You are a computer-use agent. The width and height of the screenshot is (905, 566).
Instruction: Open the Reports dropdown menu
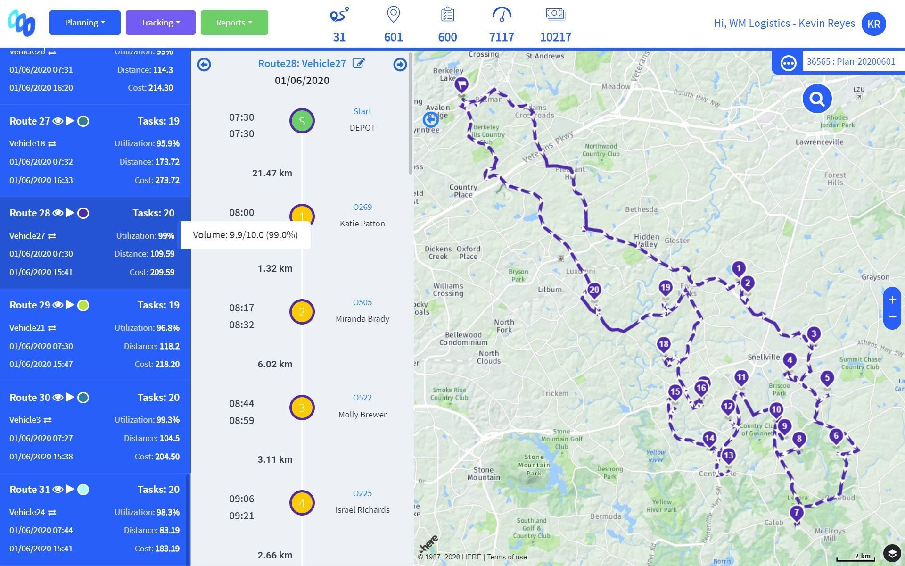234,23
